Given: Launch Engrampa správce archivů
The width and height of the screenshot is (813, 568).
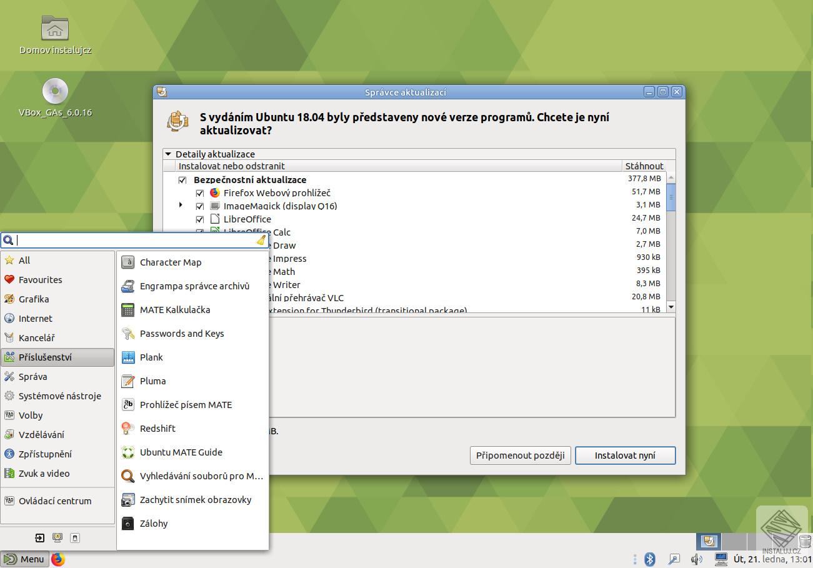Looking at the screenshot, I should tap(192, 286).
